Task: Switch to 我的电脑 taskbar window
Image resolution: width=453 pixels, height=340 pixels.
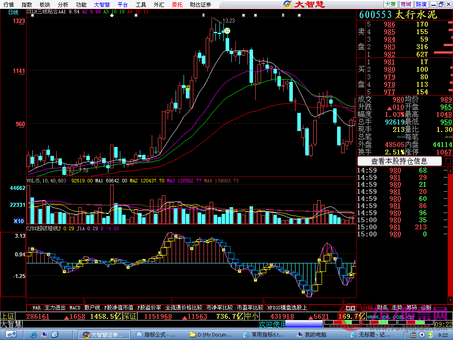Action: [x=319, y=335]
